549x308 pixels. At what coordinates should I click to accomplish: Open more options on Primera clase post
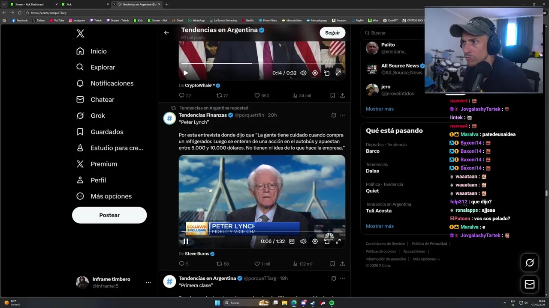pos(342,278)
